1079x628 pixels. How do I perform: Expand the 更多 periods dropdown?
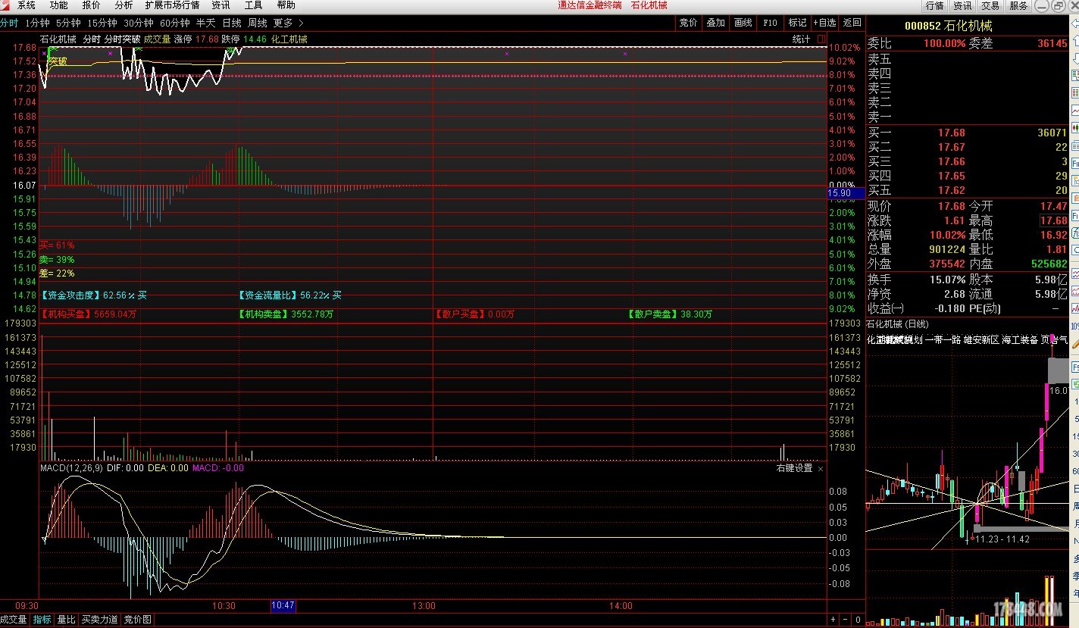click(x=288, y=23)
